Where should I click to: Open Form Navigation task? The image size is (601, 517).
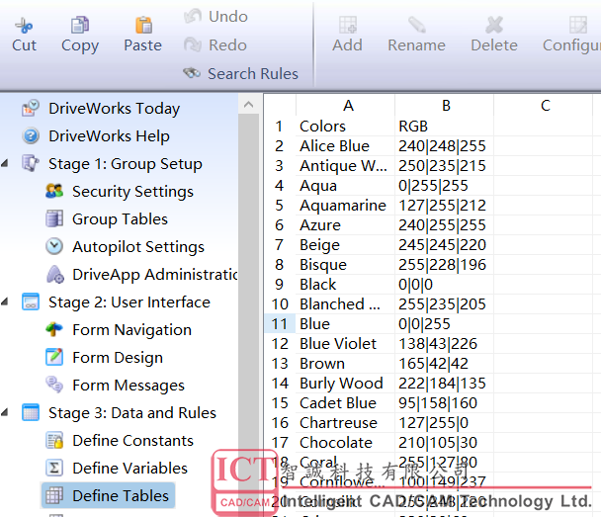(131, 329)
